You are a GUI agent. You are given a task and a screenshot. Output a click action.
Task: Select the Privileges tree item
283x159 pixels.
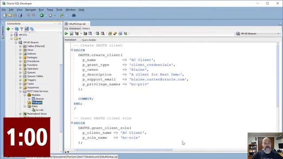click(37, 102)
